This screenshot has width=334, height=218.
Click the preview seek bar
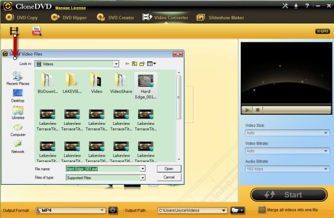(297, 110)
